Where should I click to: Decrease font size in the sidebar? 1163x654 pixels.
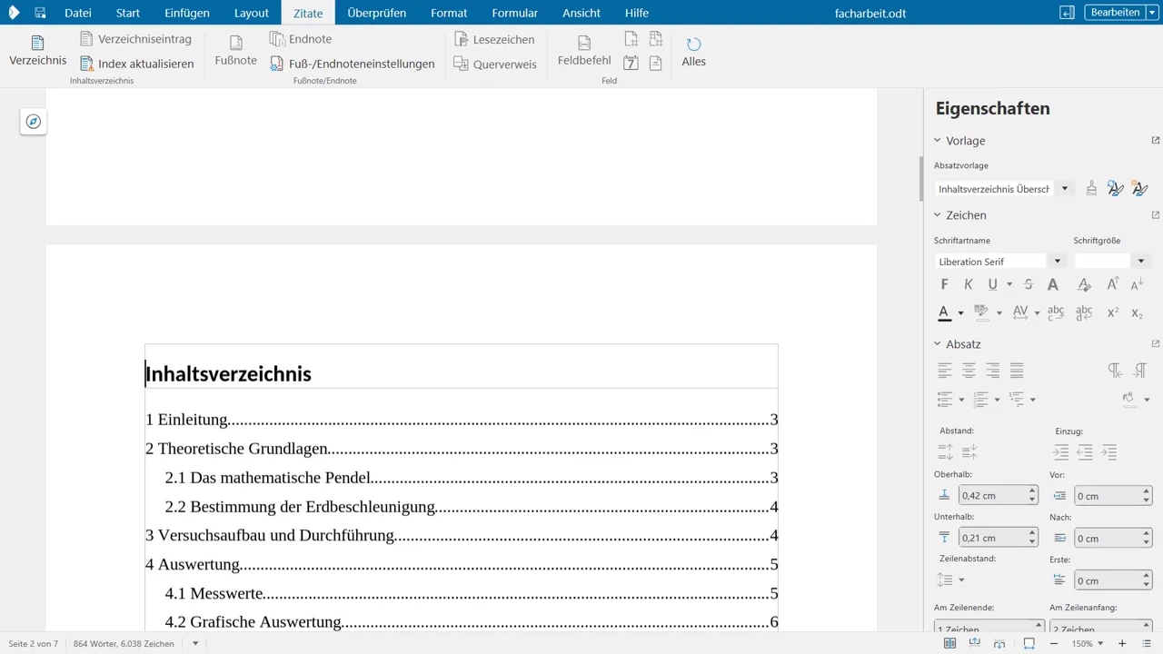coord(1137,284)
